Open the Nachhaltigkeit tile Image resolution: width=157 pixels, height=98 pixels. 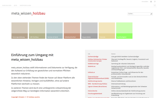(124, 31)
